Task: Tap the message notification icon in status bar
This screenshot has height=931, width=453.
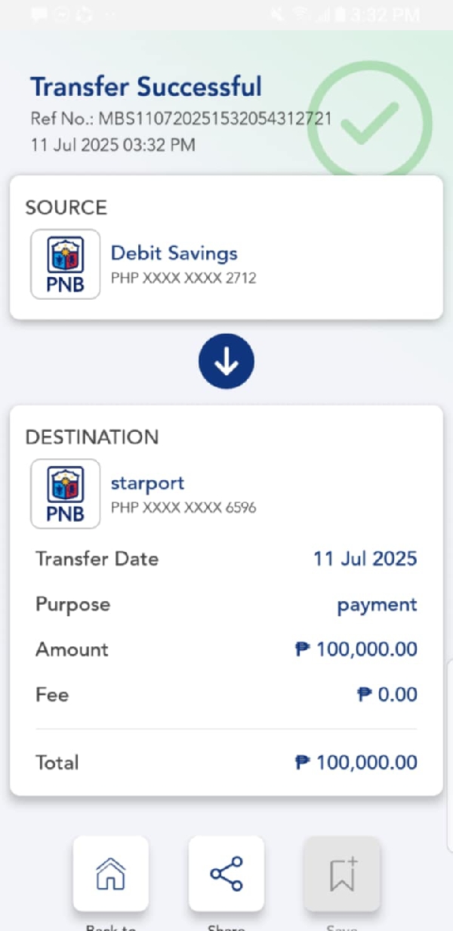Action: pos(39,15)
